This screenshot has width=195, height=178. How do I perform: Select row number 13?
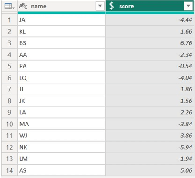coord(9,159)
